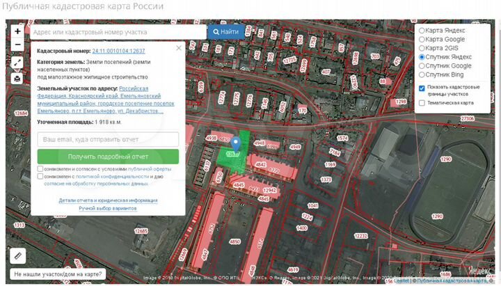Open the ruler measurement tool

pyautogui.click(x=17, y=255)
